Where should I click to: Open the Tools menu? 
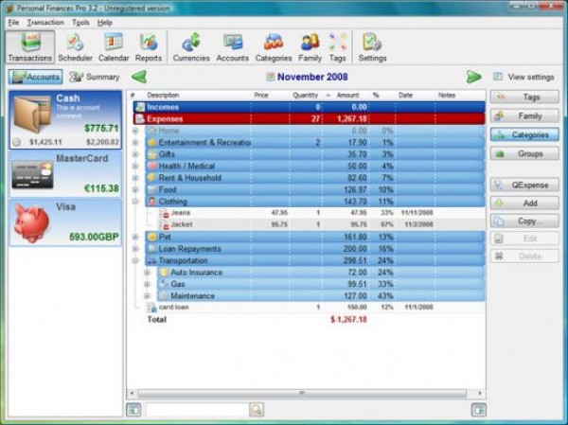(x=80, y=23)
